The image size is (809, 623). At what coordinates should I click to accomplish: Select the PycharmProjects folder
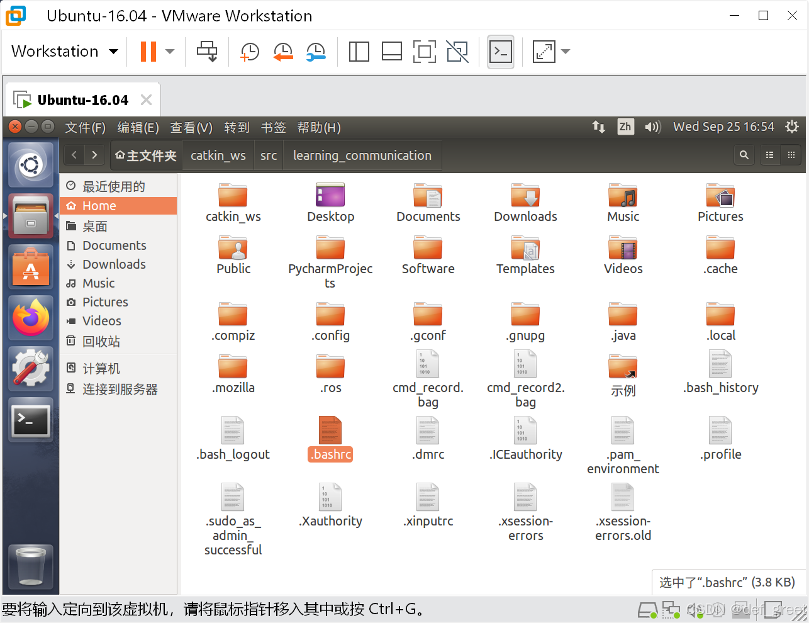(330, 261)
